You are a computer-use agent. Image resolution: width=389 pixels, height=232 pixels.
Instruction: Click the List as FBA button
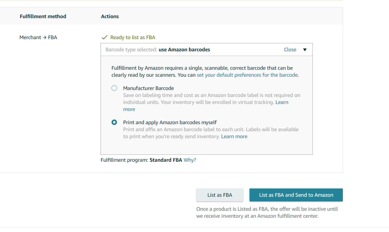[x=220, y=195]
